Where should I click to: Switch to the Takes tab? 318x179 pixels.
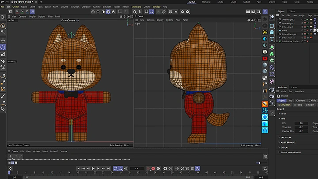pos(292,11)
